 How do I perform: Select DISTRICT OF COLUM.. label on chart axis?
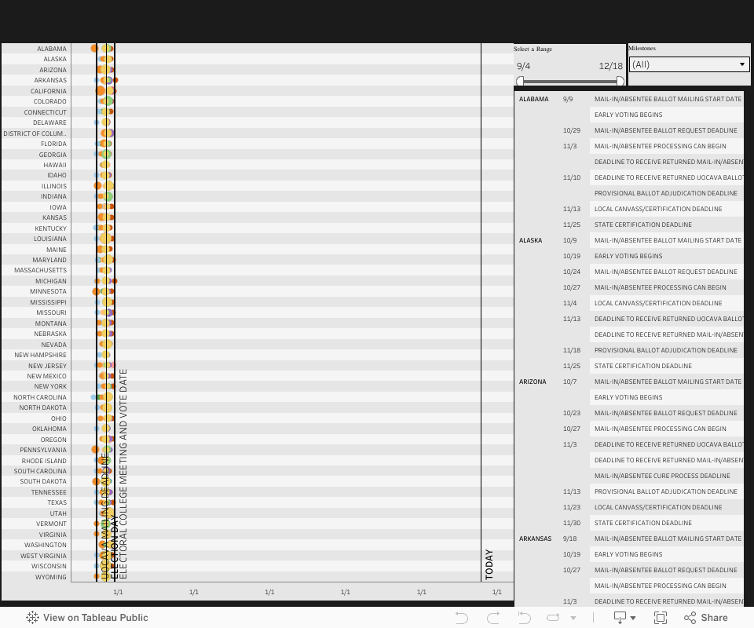coord(35,133)
